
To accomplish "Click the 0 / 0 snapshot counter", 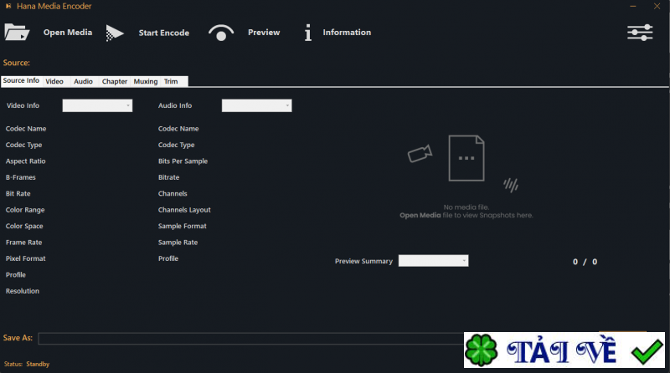I will pyautogui.click(x=585, y=262).
